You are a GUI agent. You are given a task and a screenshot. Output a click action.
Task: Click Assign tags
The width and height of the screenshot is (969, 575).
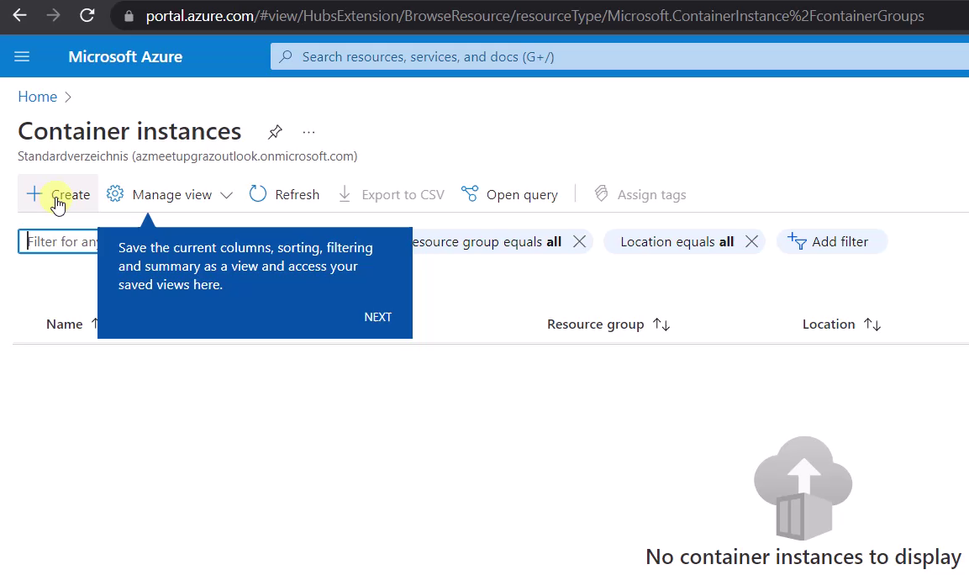[x=640, y=195]
